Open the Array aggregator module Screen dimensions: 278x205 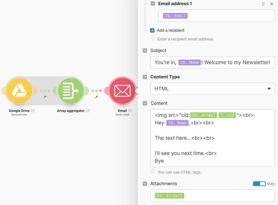(x=71, y=91)
